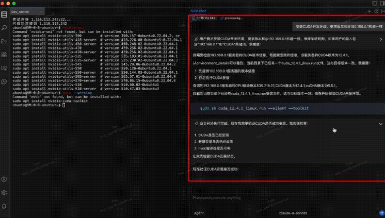This screenshot has height=218, width=385.
Task: Open the claude-4-sonnet model dropdown
Action: click(x=293, y=213)
